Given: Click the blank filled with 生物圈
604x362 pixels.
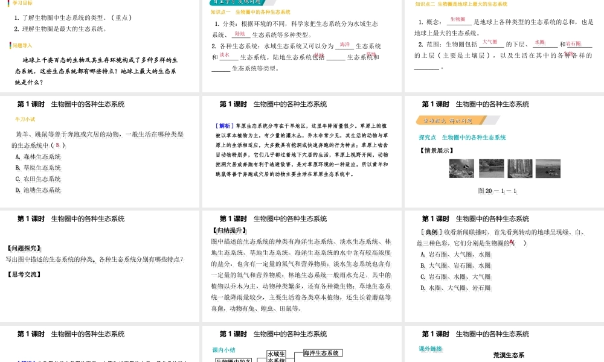Looking at the screenshot, I should tap(459, 21).
